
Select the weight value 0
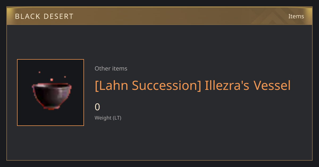click(x=97, y=107)
